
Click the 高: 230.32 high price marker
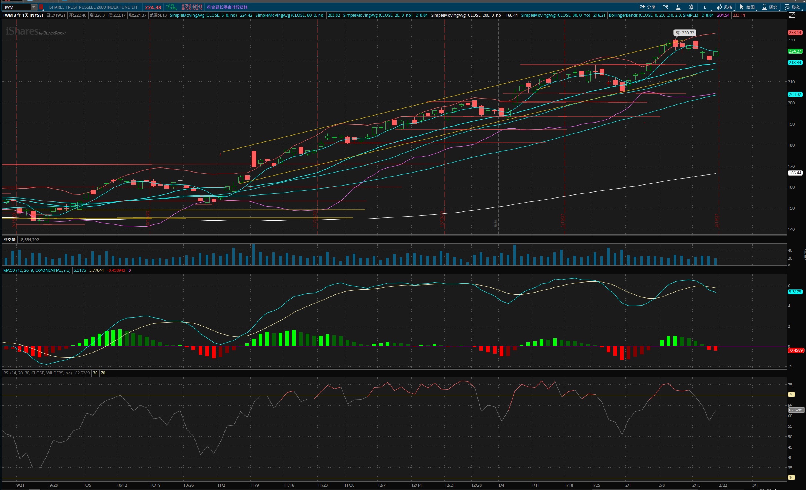click(685, 33)
